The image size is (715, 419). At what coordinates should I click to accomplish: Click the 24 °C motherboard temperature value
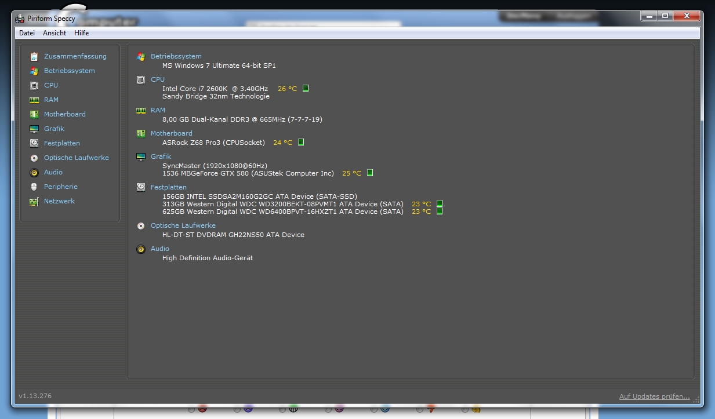[282, 143]
